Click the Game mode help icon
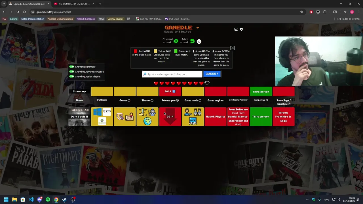 pos(200,100)
